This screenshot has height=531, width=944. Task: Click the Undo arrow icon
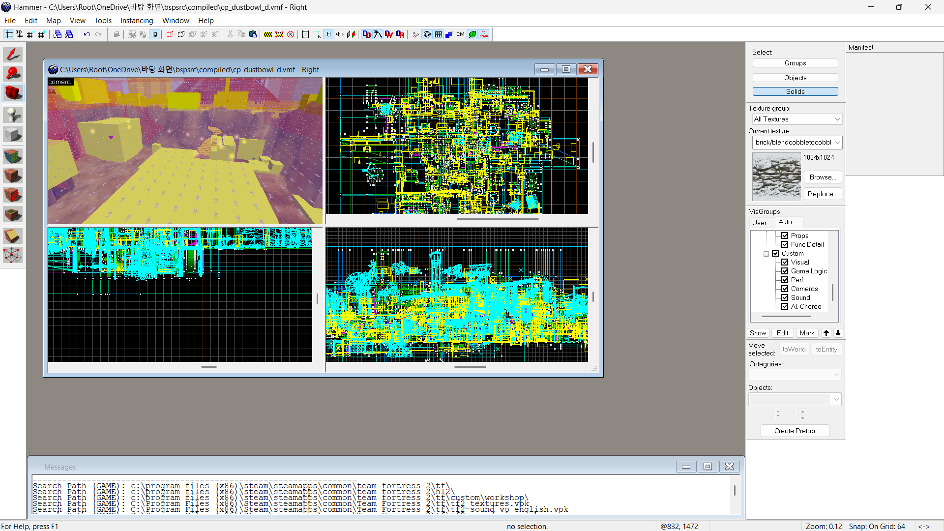tap(87, 34)
